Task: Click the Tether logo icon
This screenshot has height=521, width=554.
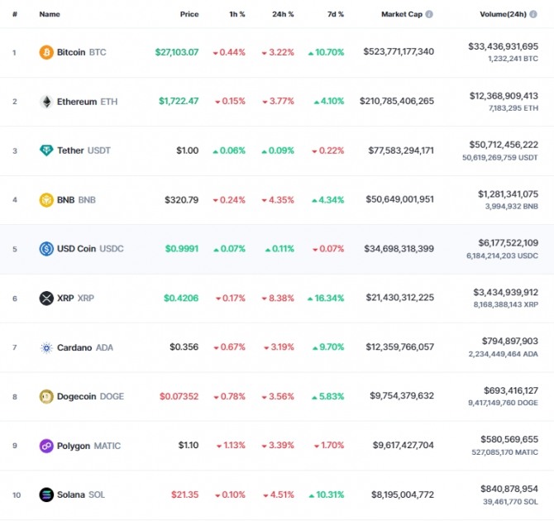Action: (46, 151)
